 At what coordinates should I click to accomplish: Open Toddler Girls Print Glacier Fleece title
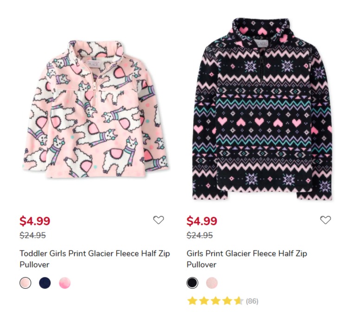pyautogui.click(x=95, y=259)
